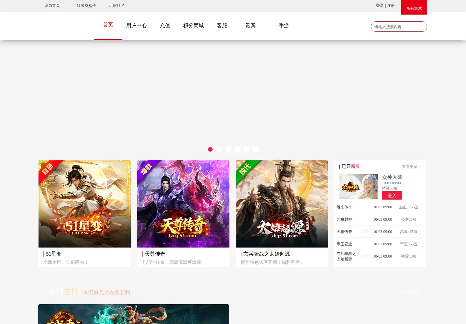Click the 注册 link
Screen dimensions: 466x324
click(391, 6)
